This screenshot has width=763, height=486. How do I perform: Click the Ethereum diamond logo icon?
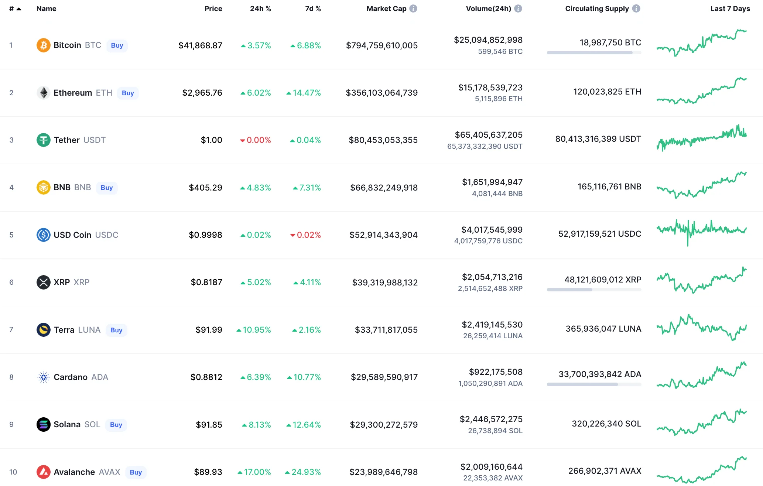(43, 93)
